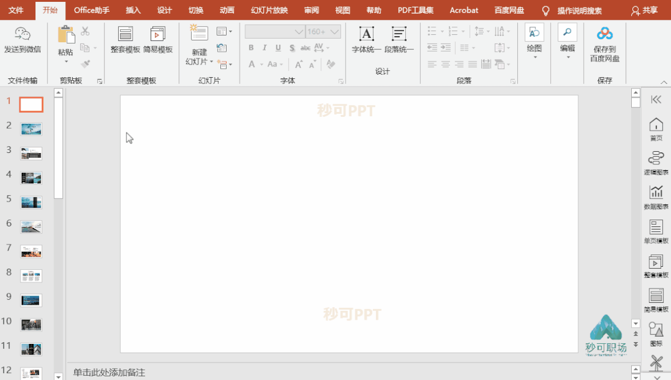Collapse the ribbon with the caret

pyautogui.click(x=664, y=82)
